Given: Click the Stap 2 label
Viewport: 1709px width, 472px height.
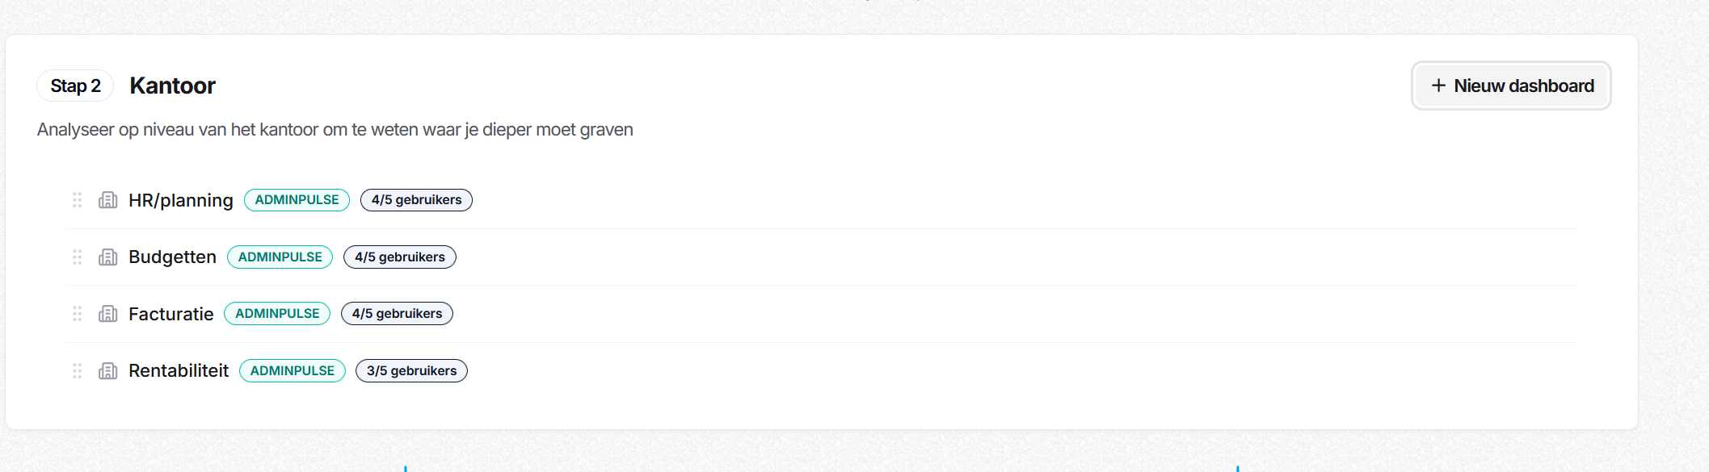Looking at the screenshot, I should pos(75,86).
